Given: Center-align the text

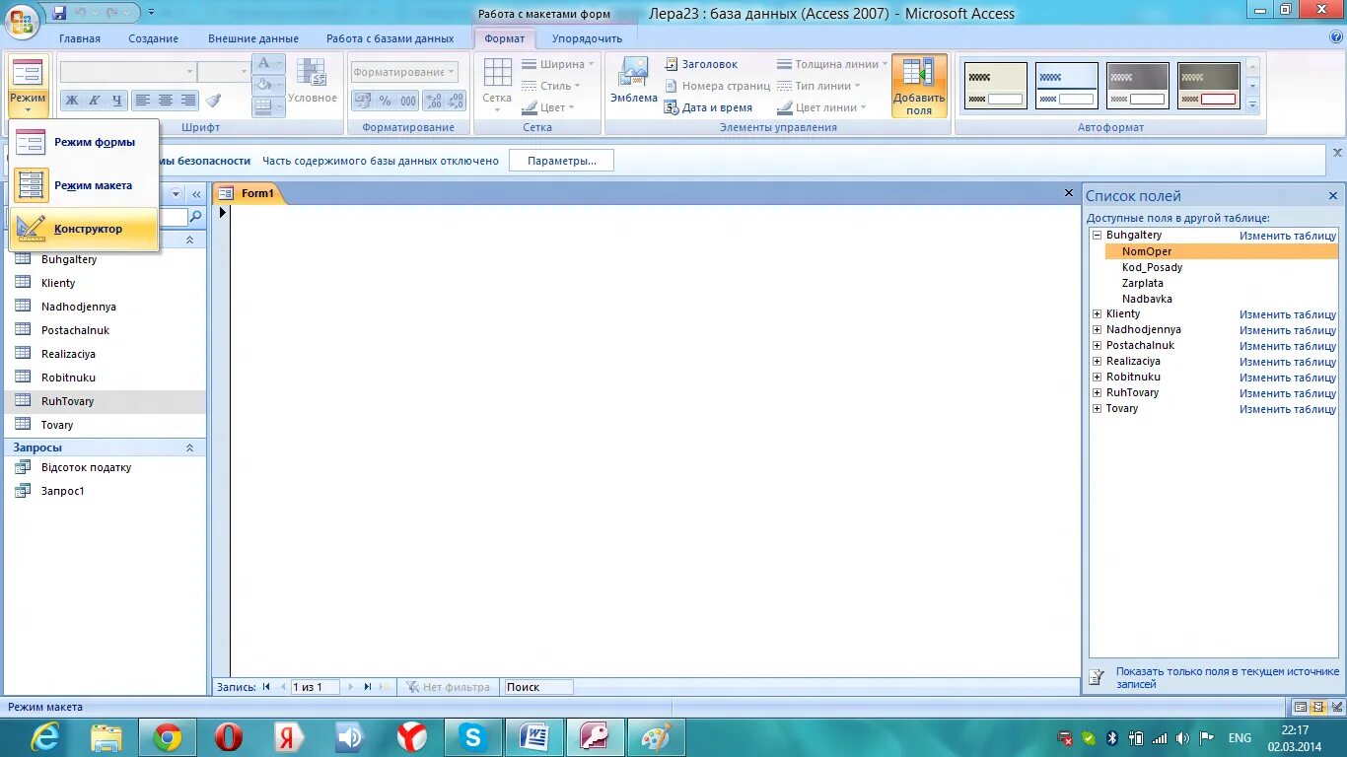Looking at the screenshot, I should [166, 101].
